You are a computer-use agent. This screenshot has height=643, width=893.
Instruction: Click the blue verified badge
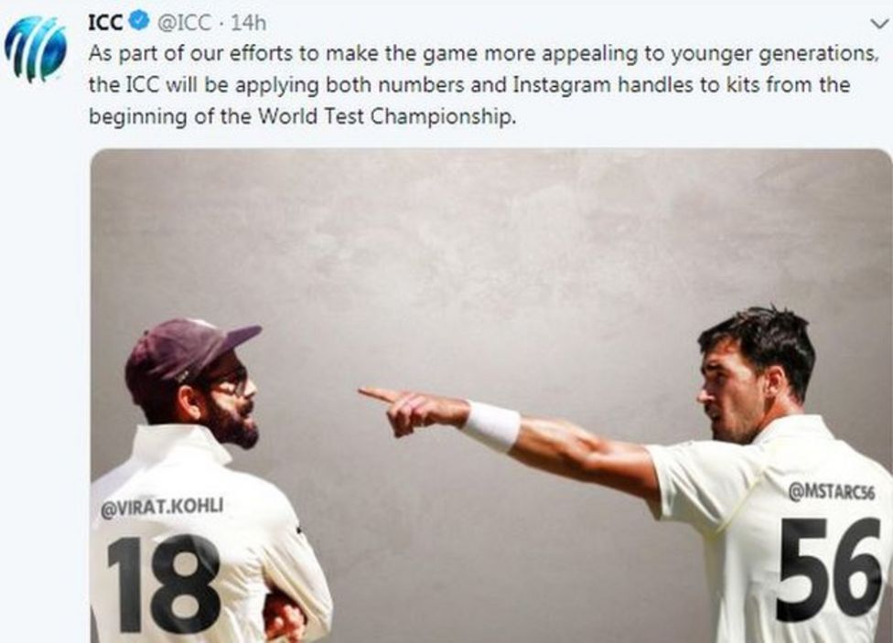click(138, 19)
